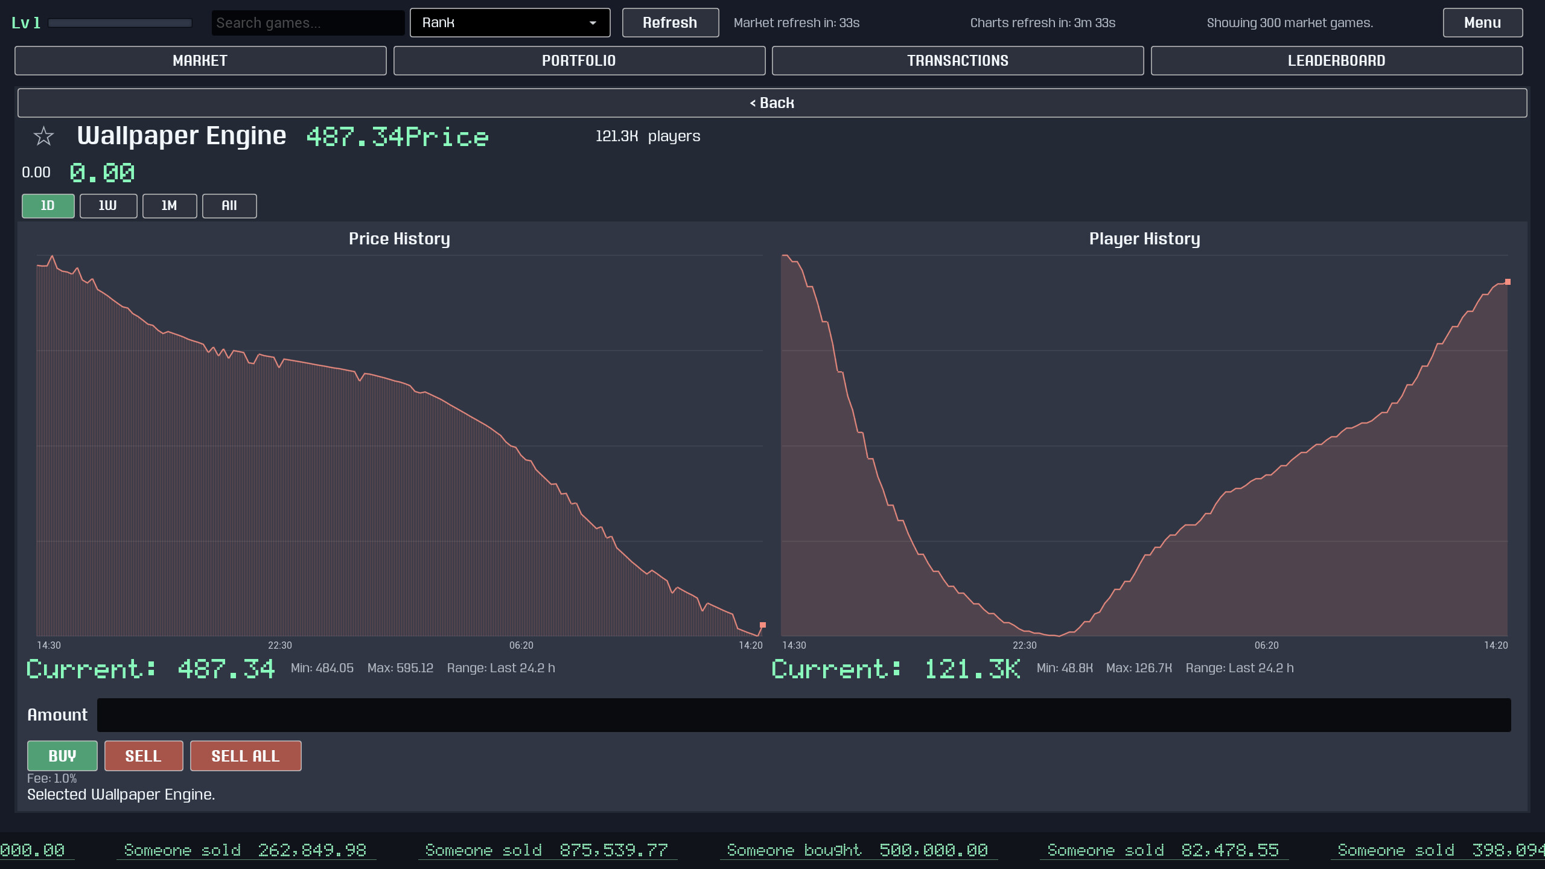The width and height of the screenshot is (1545, 869).
Task: Click the latest marker on Player History chart
Action: 1508,282
